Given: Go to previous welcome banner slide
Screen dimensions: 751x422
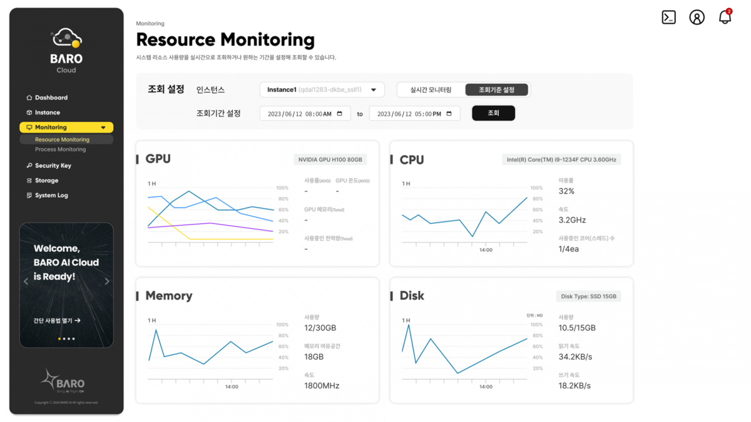Looking at the screenshot, I should [26, 281].
